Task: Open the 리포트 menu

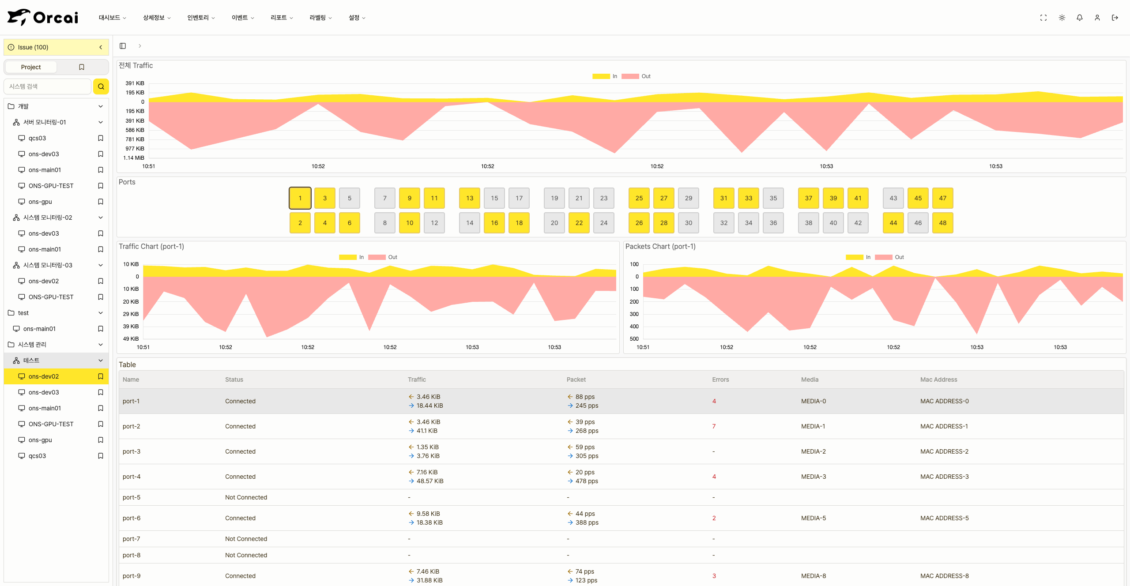Action: click(x=282, y=18)
